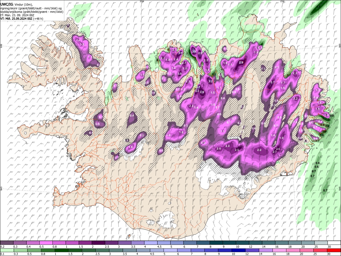Viewport: 341px width, 256px height.
Task: Click the '3.0' precipitation value on the map
Action: tap(180, 74)
